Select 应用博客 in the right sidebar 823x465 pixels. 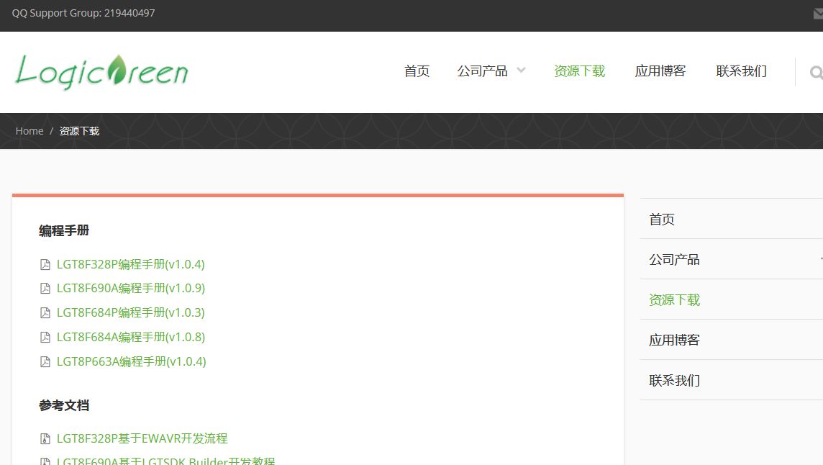tap(674, 340)
